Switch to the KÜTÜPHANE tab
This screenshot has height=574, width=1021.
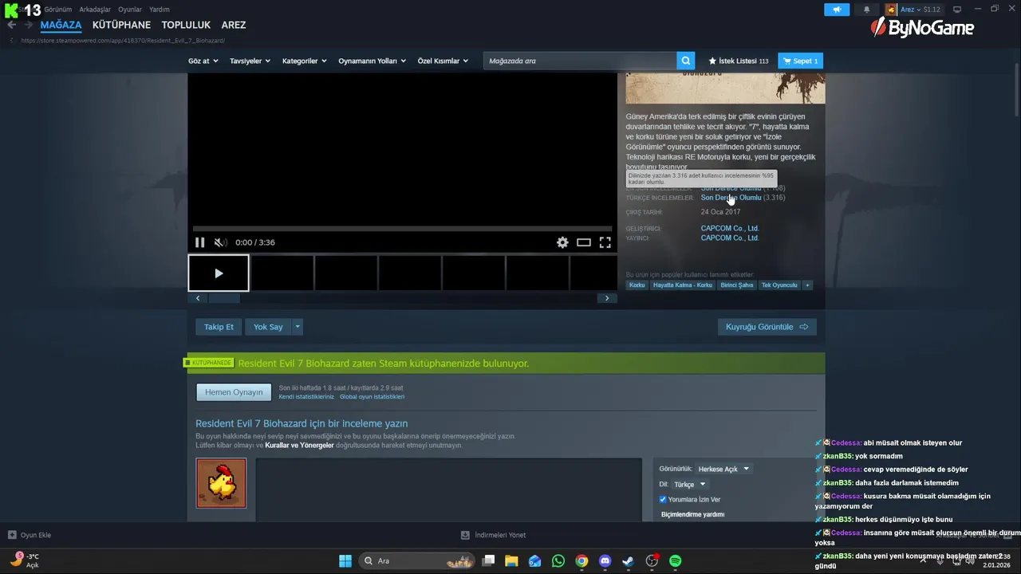[121, 25]
